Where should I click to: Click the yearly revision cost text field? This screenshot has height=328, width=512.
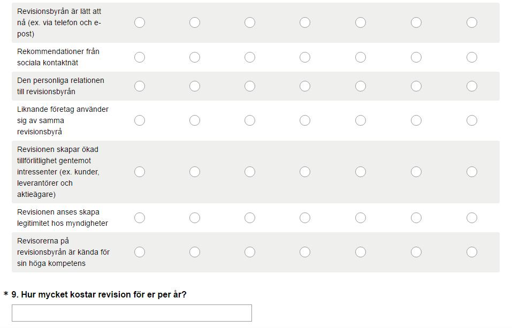[x=132, y=313]
